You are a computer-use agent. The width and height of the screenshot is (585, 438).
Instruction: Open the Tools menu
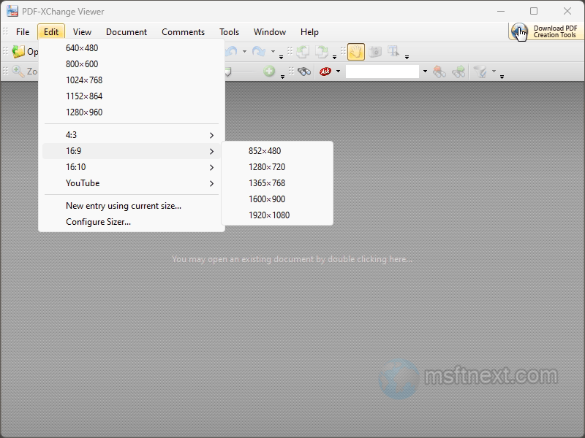coord(229,32)
